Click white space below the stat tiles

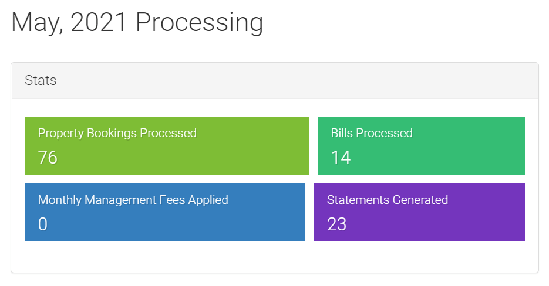[x=275, y=257]
